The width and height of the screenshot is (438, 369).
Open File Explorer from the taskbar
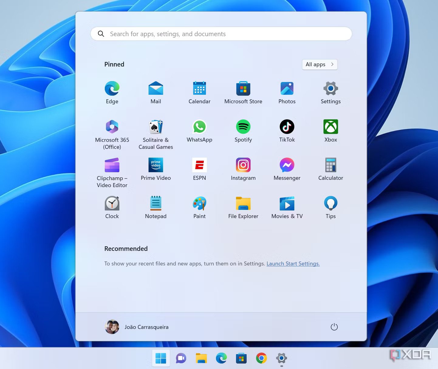(x=201, y=358)
